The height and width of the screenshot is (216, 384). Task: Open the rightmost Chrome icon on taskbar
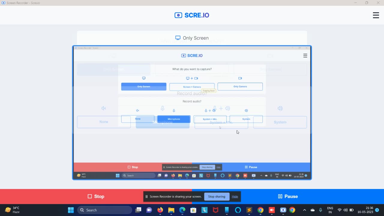point(292,210)
